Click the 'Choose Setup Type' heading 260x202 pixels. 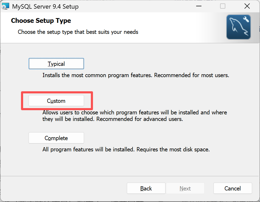tap(41, 21)
